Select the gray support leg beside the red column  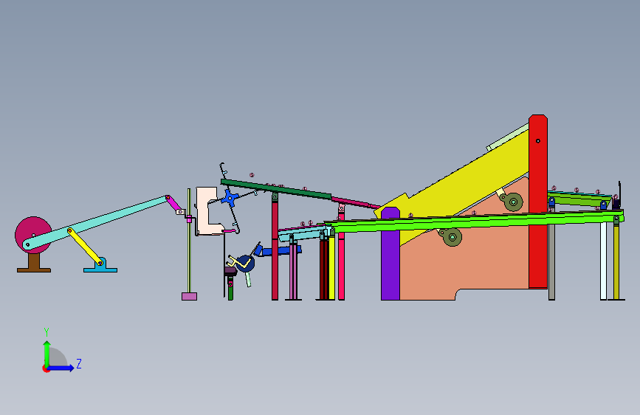pyautogui.click(x=551, y=262)
